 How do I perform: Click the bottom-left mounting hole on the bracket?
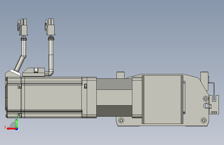coord(121,120)
